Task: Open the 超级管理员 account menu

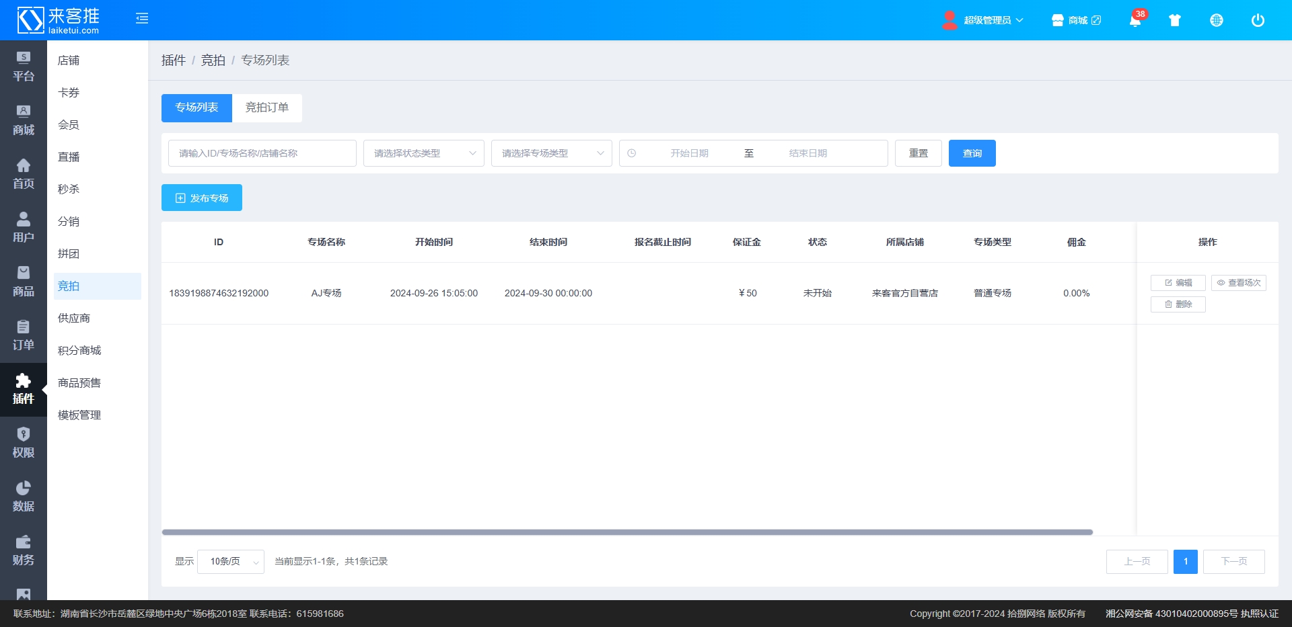Action: point(986,20)
